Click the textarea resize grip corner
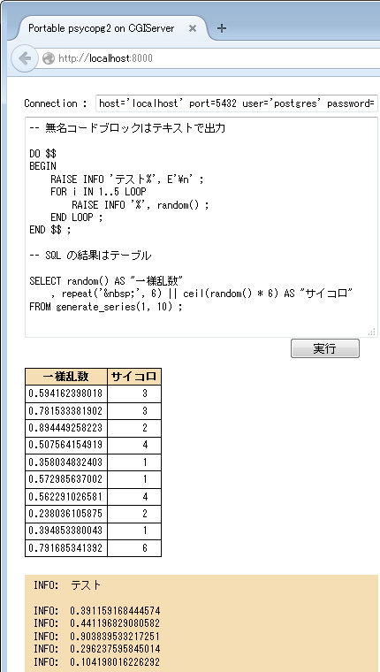Screen dimensions: 380x672 [x=372, y=332]
